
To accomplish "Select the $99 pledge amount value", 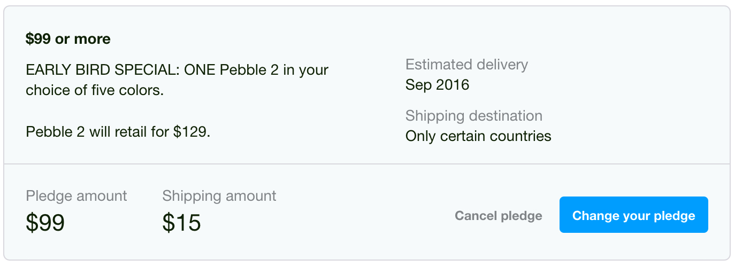I will point(45,222).
